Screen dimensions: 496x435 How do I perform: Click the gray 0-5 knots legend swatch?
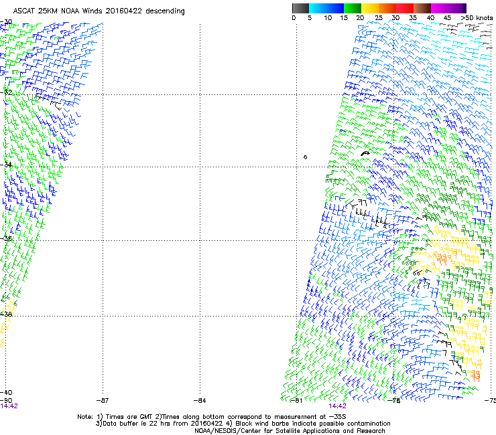coord(301,8)
